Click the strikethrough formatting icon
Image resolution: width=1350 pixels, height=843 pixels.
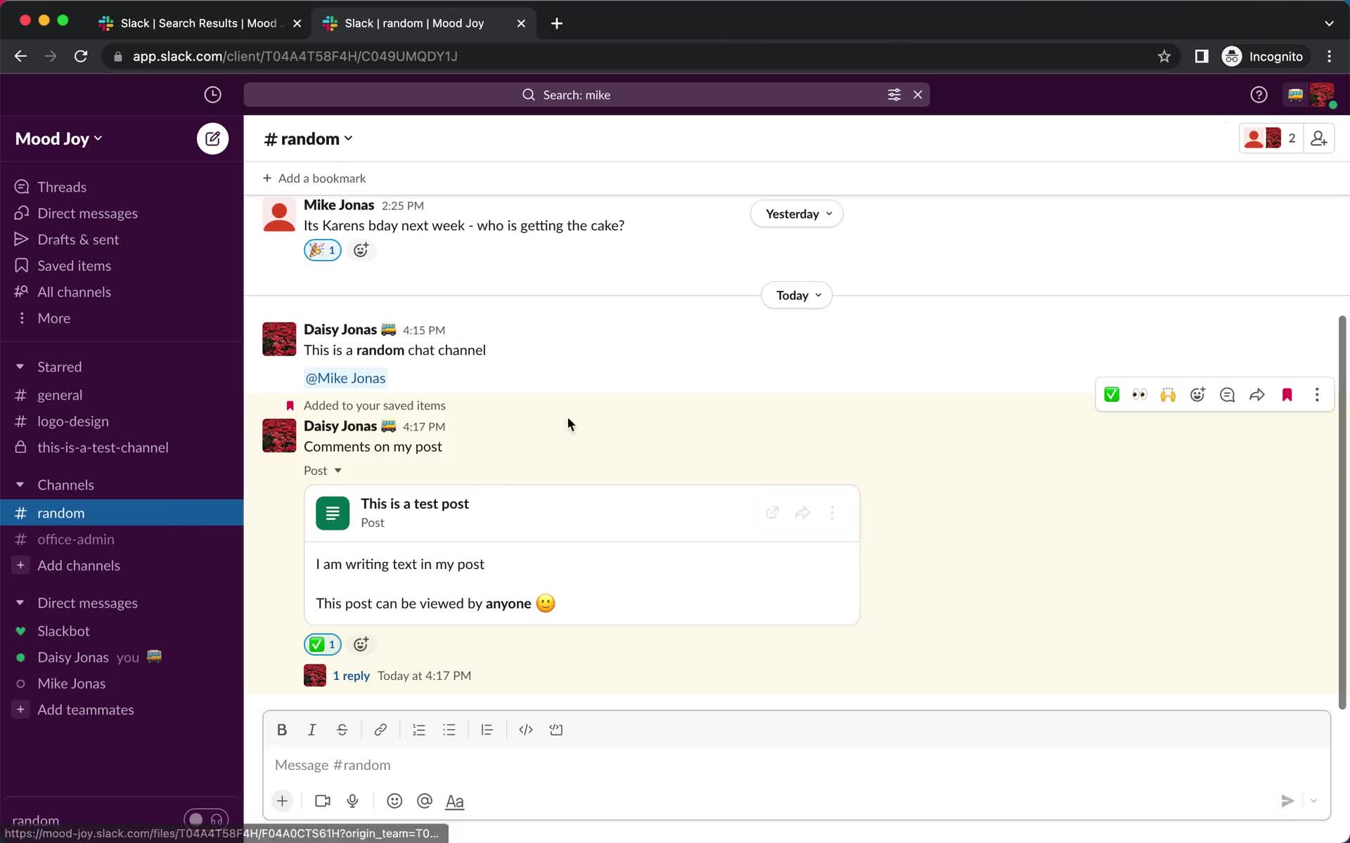click(342, 729)
